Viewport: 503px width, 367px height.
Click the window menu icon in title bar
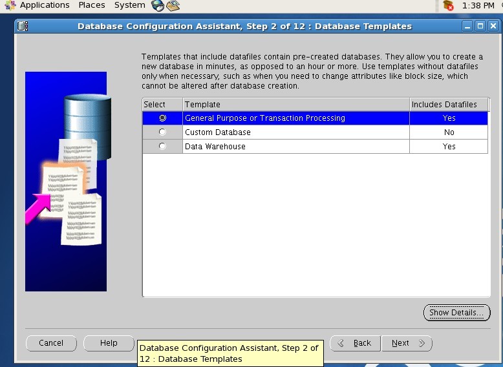coord(23,26)
